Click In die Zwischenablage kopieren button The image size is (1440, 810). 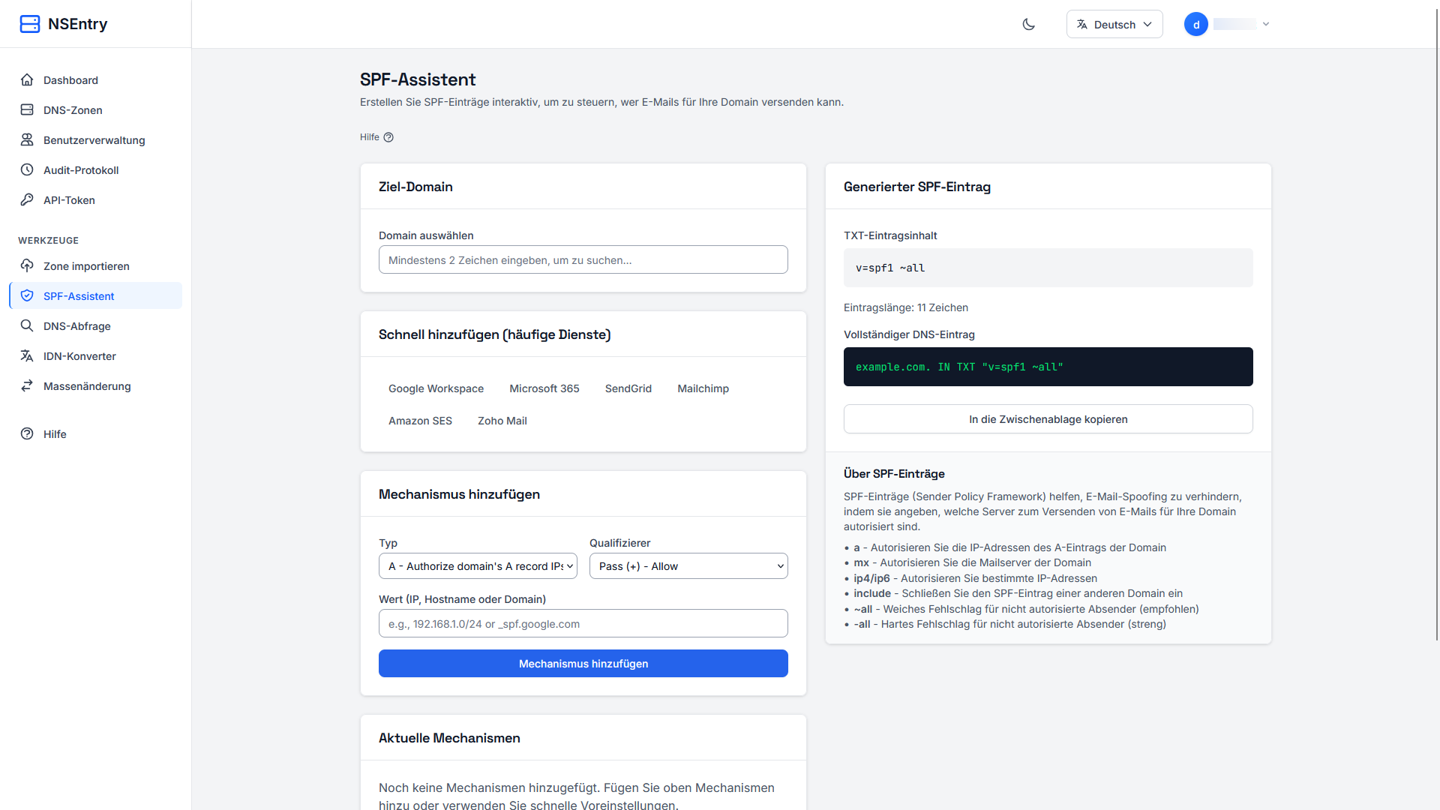1048,419
